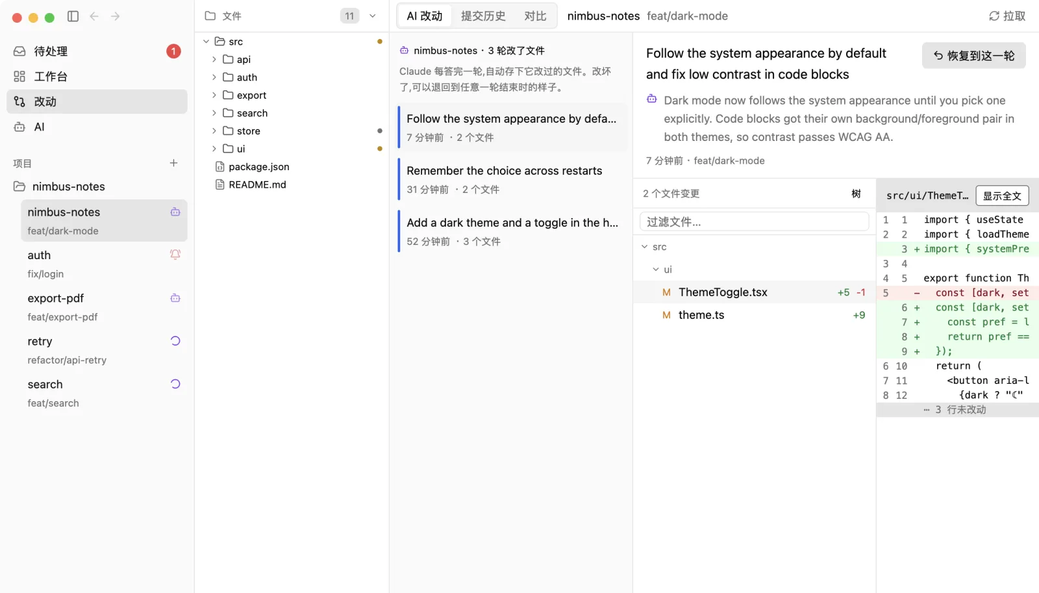1039x593 pixels.
Task: Go forward with the right arrow
Action: pos(115,16)
